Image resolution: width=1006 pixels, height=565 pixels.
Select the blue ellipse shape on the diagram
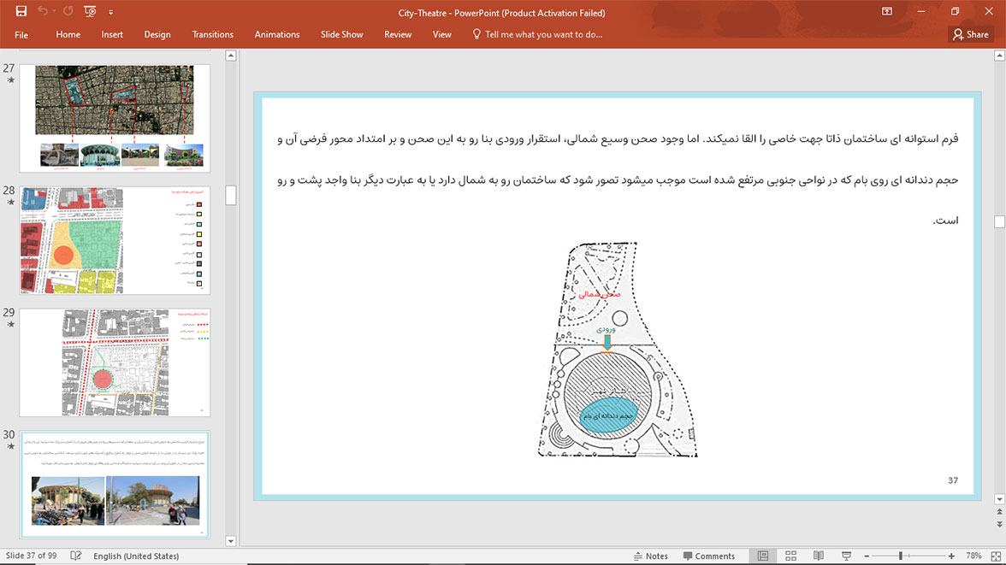pos(609,415)
